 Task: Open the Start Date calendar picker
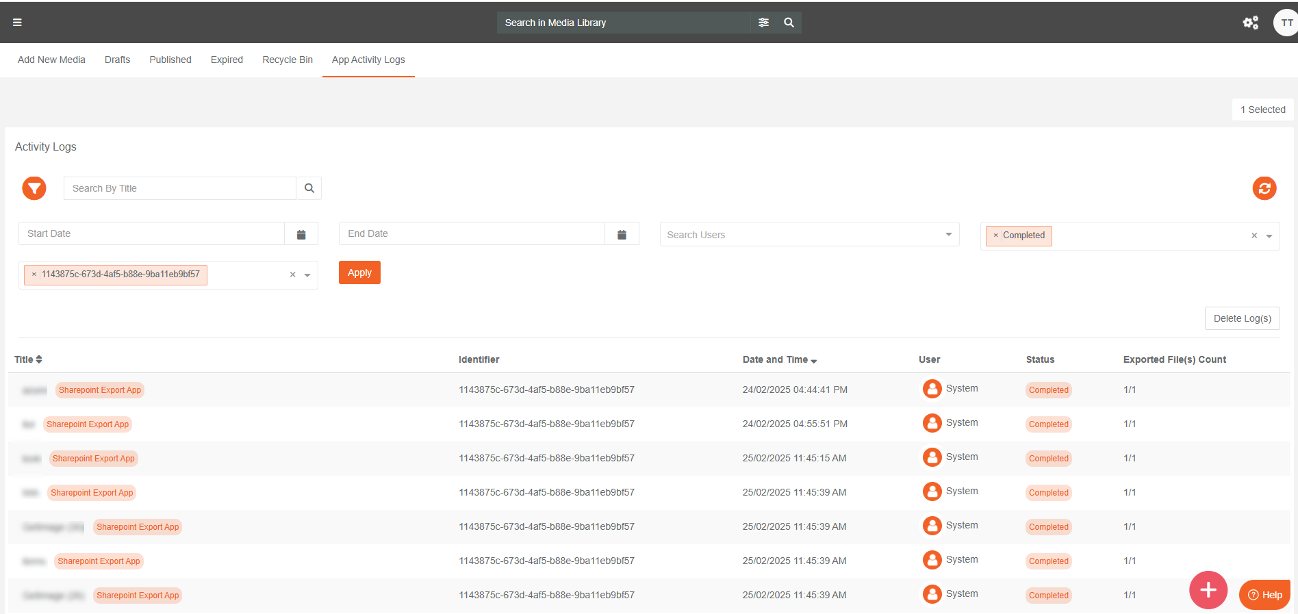[x=301, y=234]
